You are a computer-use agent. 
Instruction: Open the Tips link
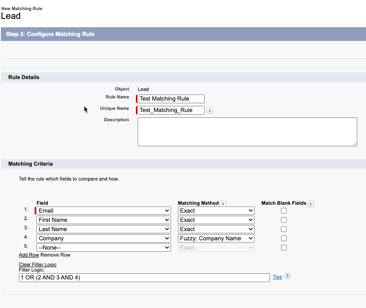click(x=277, y=277)
